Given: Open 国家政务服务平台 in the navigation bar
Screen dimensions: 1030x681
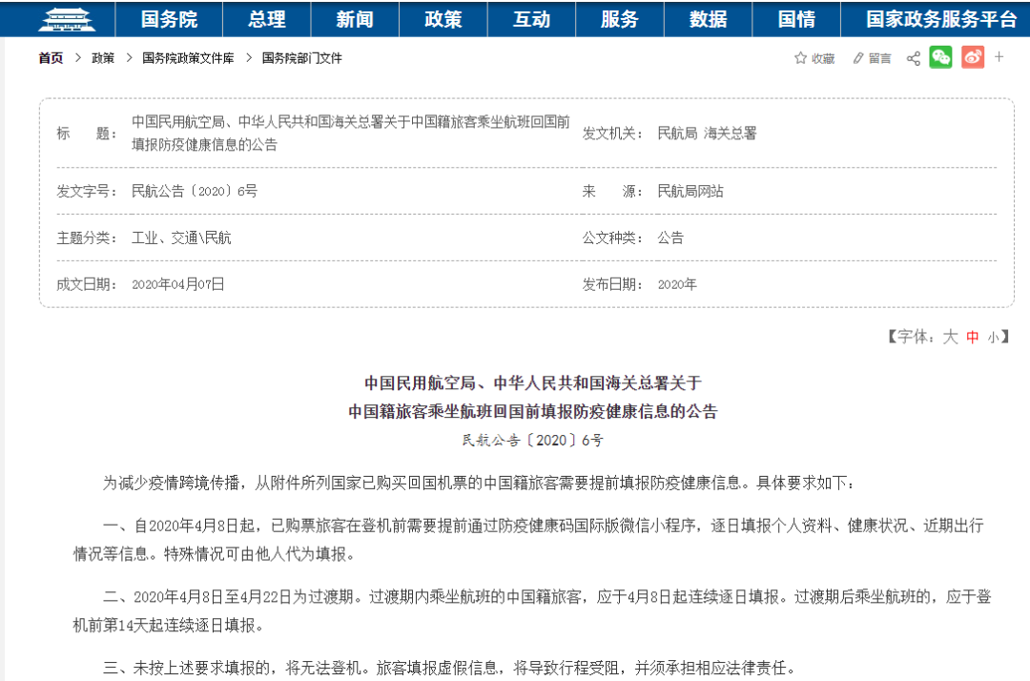Looking at the screenshot, I should [941, 19].
